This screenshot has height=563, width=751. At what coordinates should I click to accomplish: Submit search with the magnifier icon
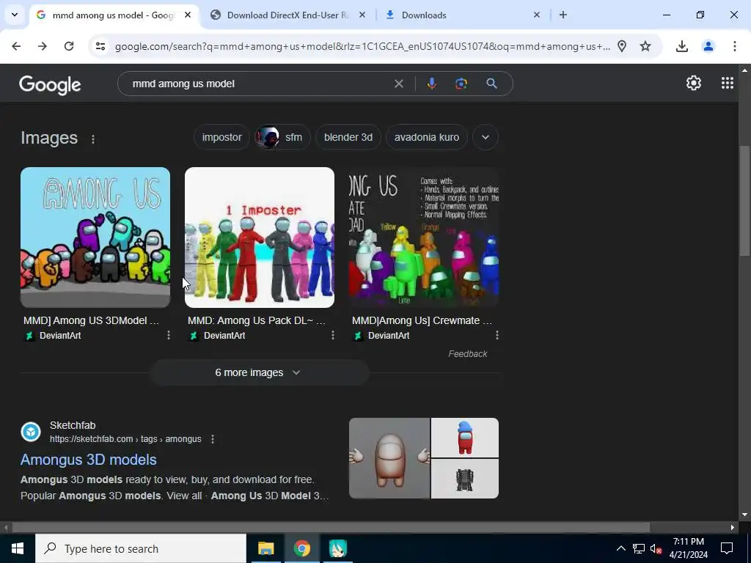coord(491,84)
